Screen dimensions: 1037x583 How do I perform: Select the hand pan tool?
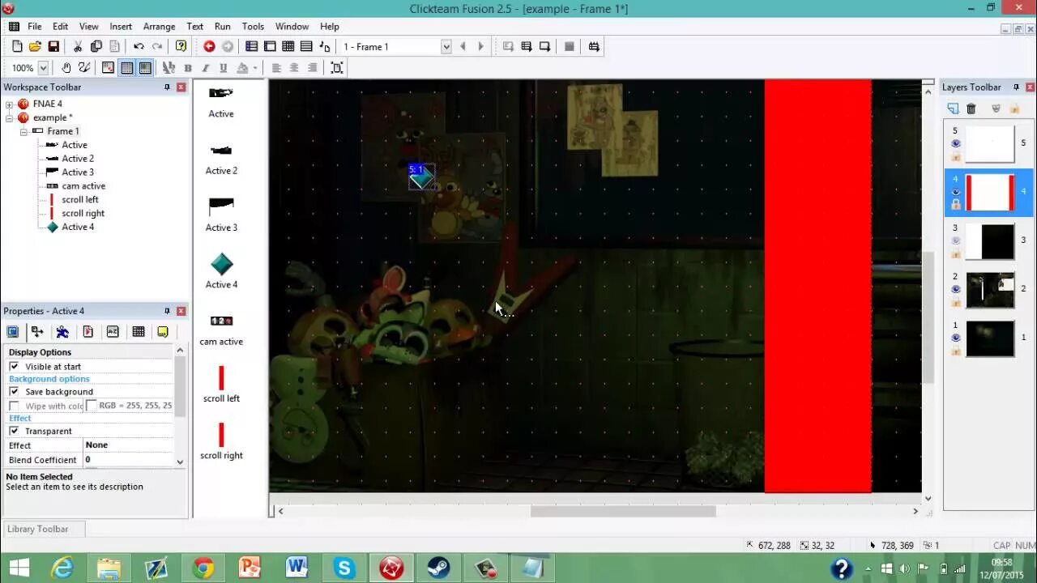(x=66, y=68)
